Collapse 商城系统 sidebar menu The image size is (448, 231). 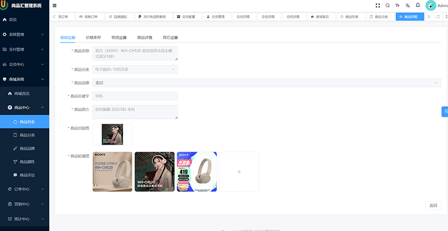click(24, 79)
